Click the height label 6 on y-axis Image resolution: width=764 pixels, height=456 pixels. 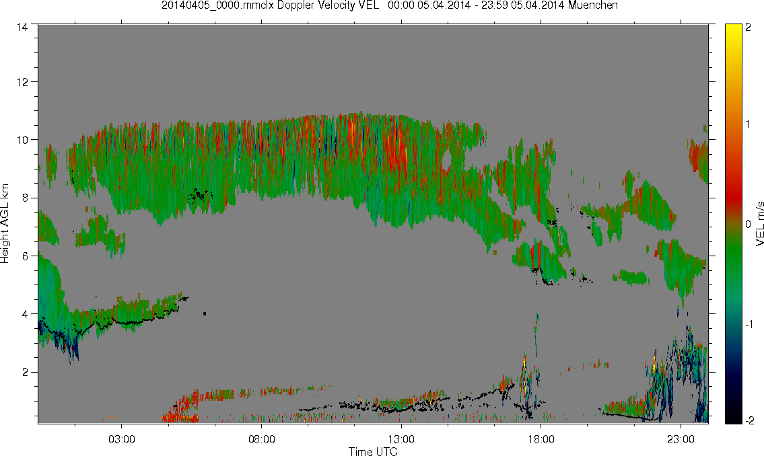point(24,256)
